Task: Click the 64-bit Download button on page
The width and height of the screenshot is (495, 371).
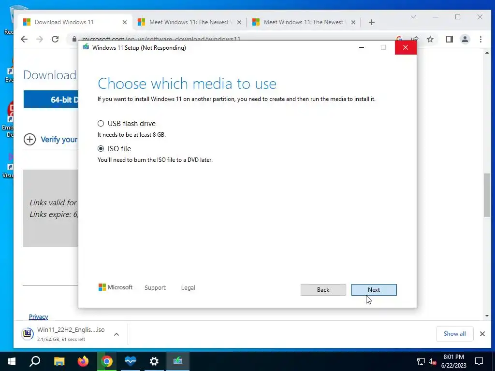Action: pos(51,100)
